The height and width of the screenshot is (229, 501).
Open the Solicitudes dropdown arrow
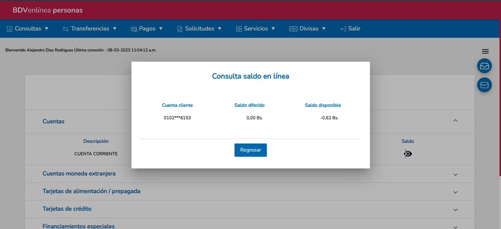pos(220,29)
